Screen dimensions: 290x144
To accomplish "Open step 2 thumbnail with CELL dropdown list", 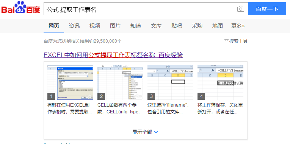I will 121,82.
